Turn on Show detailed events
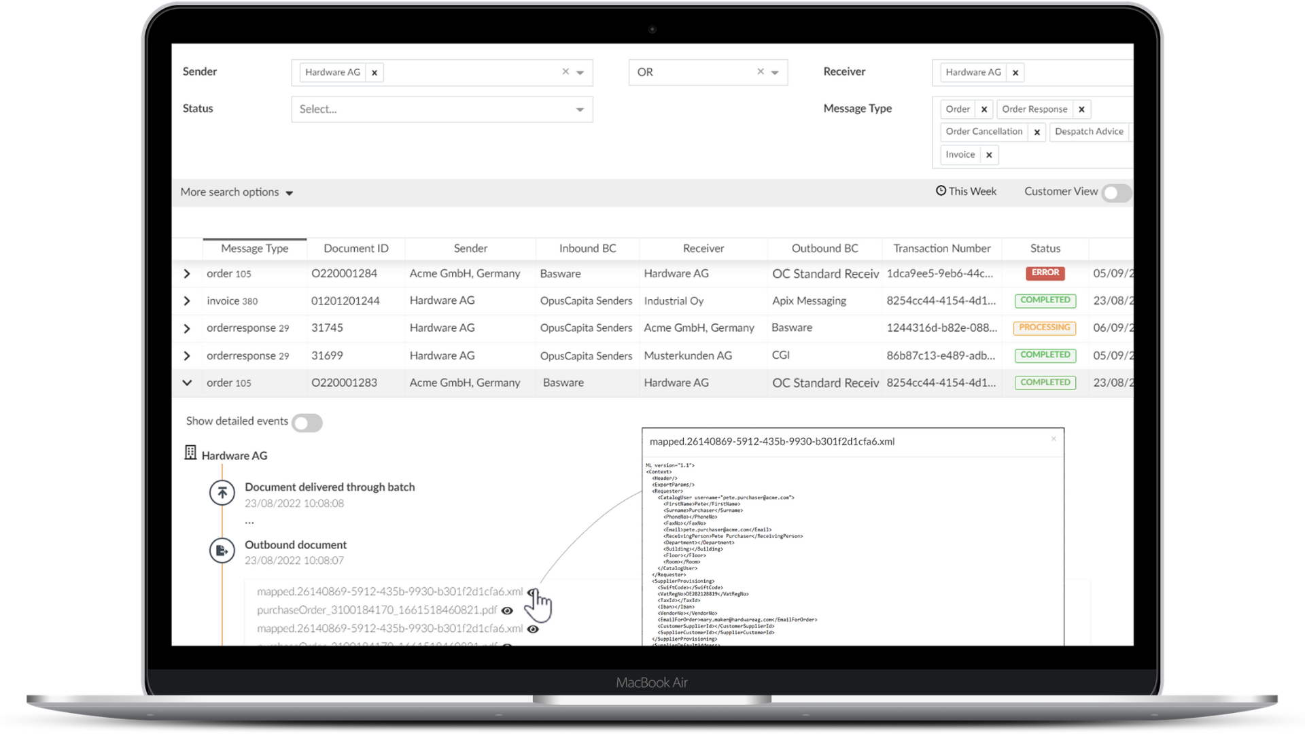Screen dimensions: 1305x734 pos(307,422)
